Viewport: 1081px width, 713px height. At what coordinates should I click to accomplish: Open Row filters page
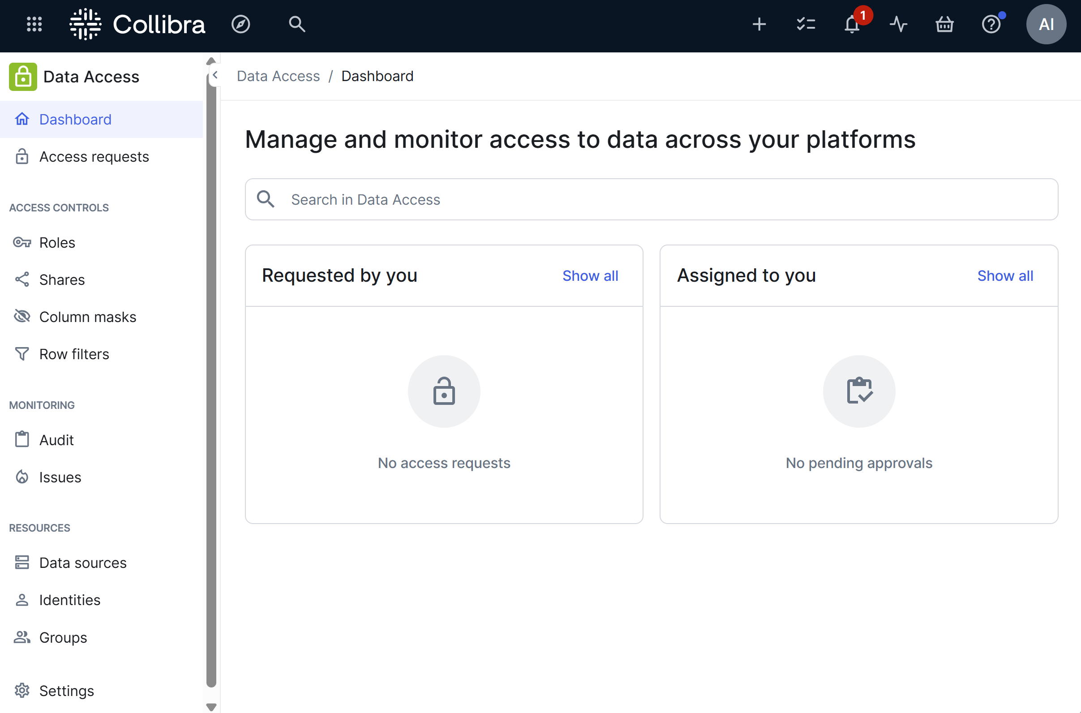(x=101, y=354)
